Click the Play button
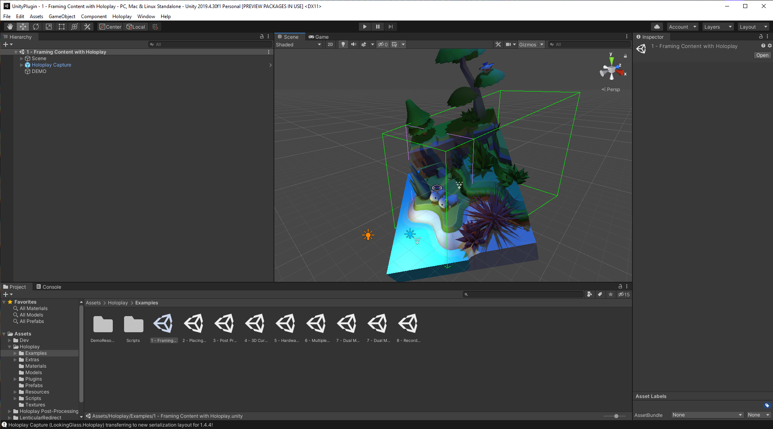Screen dimensions: 773x429 tap(365, 27)
